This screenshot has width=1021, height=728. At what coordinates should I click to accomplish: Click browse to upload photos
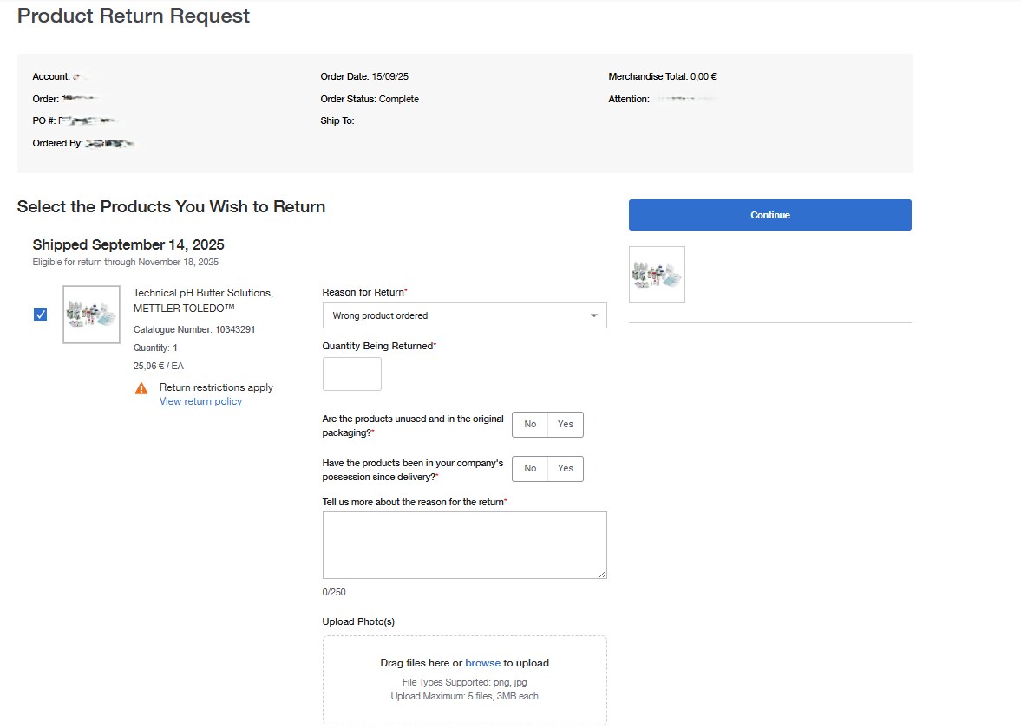[482, 662]
